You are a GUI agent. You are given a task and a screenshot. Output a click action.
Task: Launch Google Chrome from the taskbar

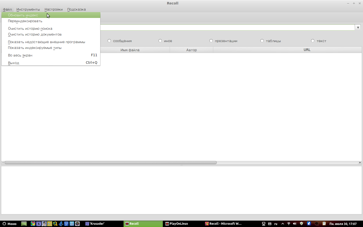33,224
